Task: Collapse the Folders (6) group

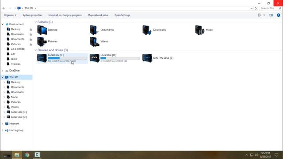Action: tap(35, 22)
